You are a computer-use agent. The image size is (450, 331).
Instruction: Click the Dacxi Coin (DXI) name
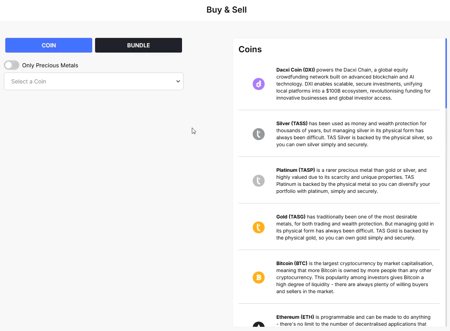point(296,70)
